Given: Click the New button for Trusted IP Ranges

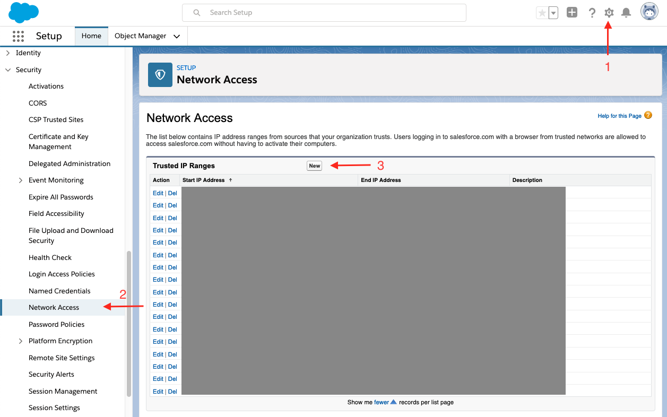Looking at the screenshot, I should click(x=315, y=166).
